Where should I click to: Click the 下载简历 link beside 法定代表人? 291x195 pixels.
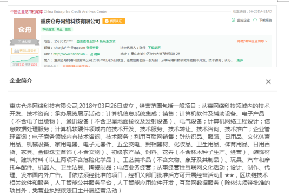(x=154, y=48)
